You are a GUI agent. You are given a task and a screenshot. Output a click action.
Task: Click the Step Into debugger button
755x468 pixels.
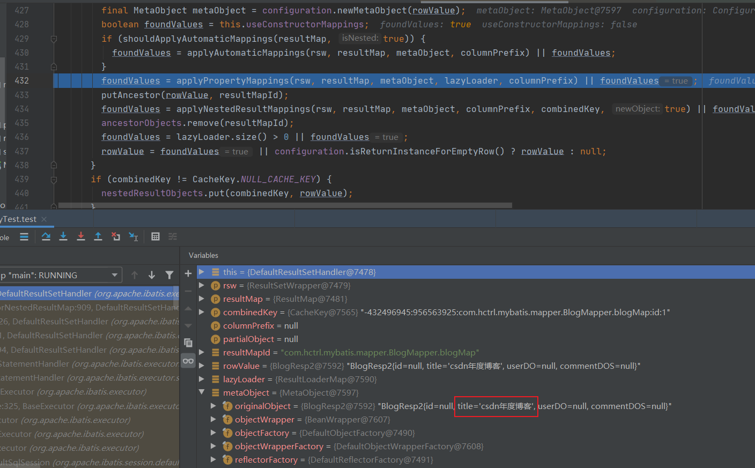(63, 236)
